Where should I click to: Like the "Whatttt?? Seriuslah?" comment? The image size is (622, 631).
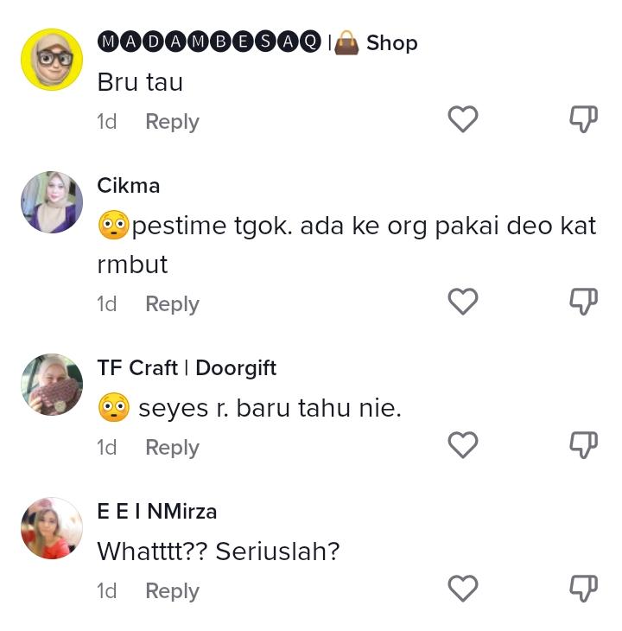coord(463,589)
